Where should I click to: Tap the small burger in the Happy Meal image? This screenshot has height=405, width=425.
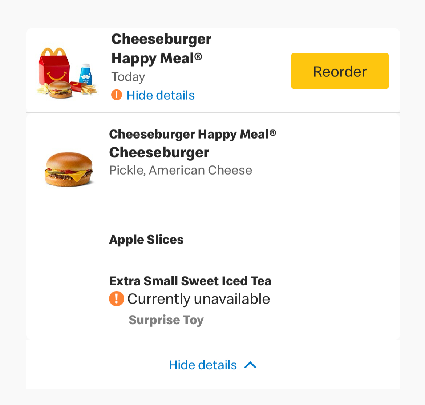60,89
